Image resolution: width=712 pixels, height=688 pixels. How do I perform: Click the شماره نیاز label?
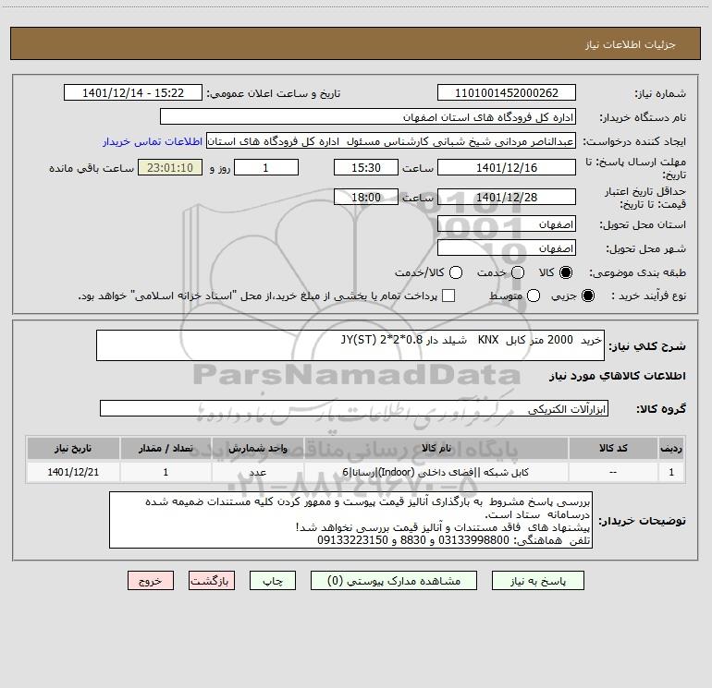click(x=660, y=94)
